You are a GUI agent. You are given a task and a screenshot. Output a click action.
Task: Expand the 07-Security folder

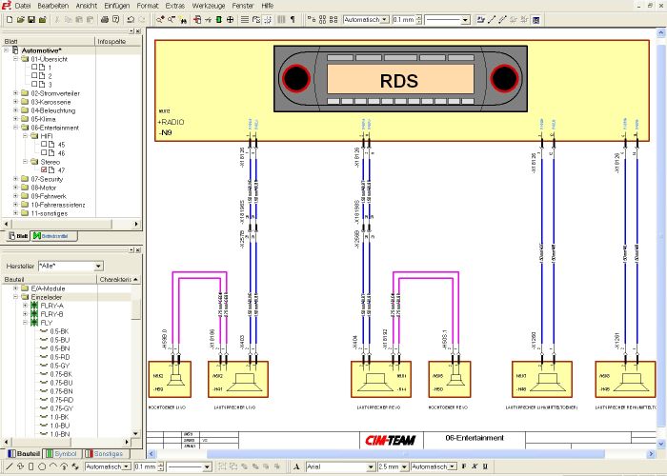pos(16,178)
